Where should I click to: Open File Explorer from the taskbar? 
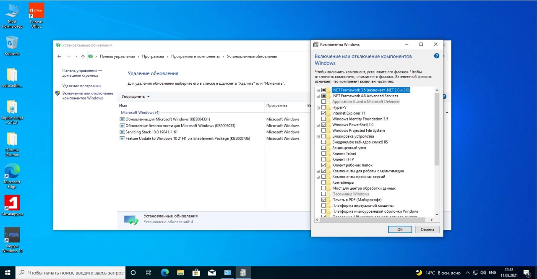click(180, 273)
